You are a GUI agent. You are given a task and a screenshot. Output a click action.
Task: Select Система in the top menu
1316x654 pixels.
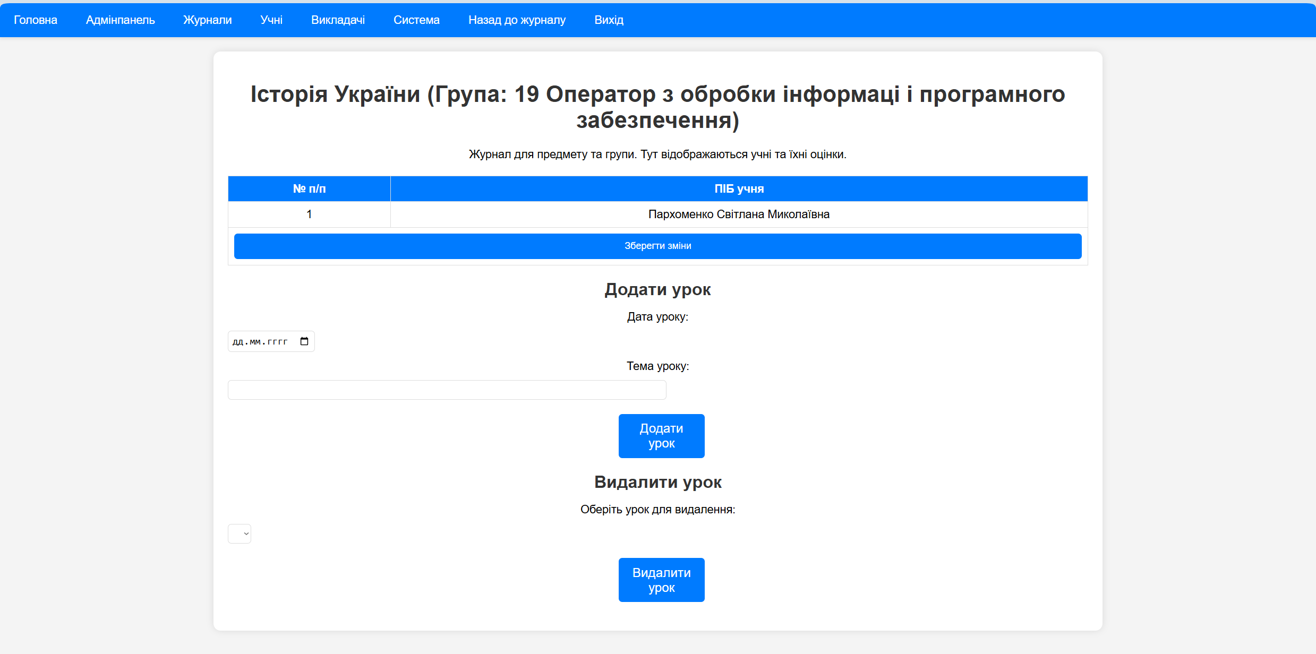click(x=416, y=20)
